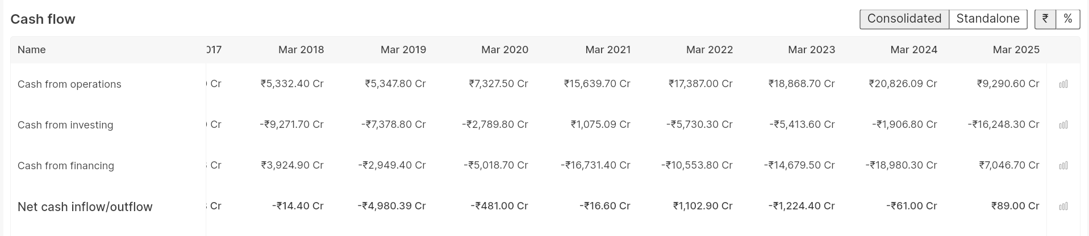Click the Name column header
The width and height of the screenshot is (1089, 236).
(x=32, y=50)
